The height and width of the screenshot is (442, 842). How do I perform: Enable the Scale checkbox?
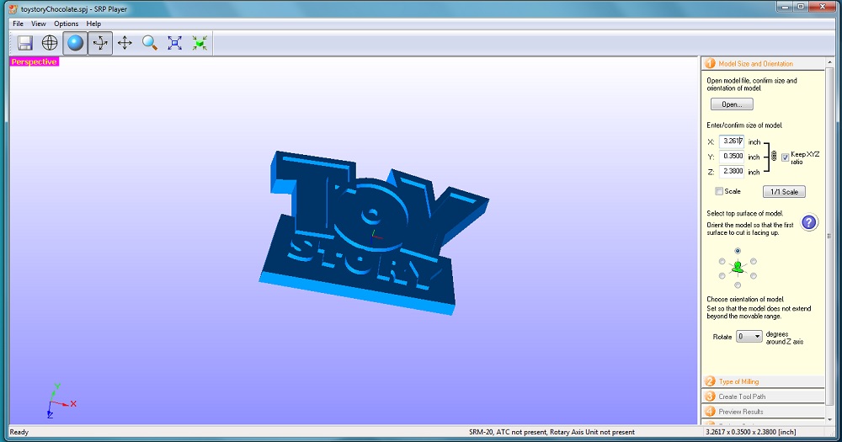click(719, 191)
